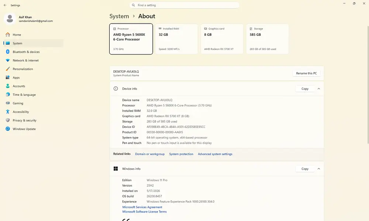Navigate to Windows Update

(x=34, y=129)
